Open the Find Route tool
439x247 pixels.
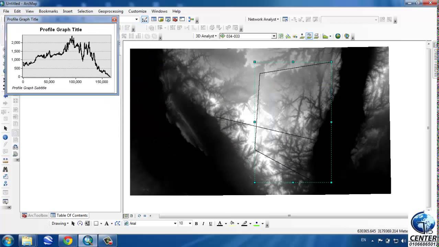[x=5, y=177]
